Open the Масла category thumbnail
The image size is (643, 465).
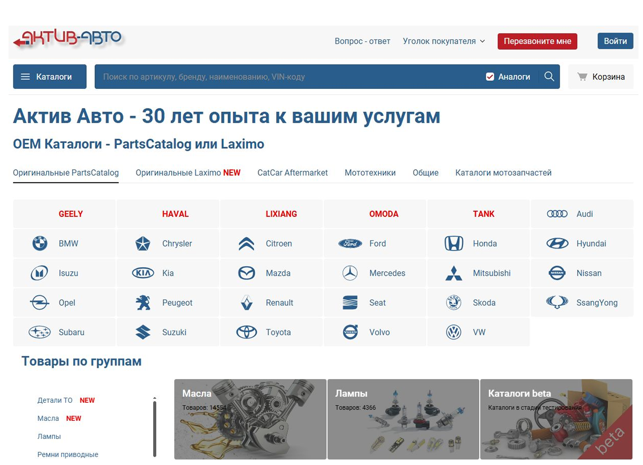250,419
